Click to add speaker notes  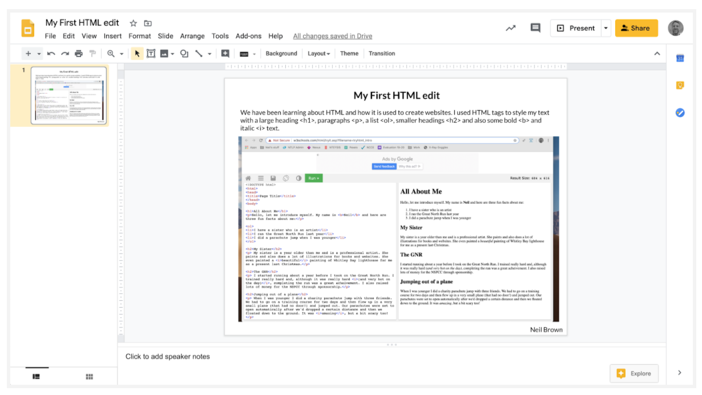point(168,357)
